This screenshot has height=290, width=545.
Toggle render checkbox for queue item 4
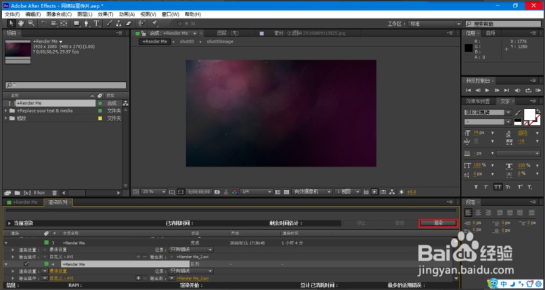[26, 264]
